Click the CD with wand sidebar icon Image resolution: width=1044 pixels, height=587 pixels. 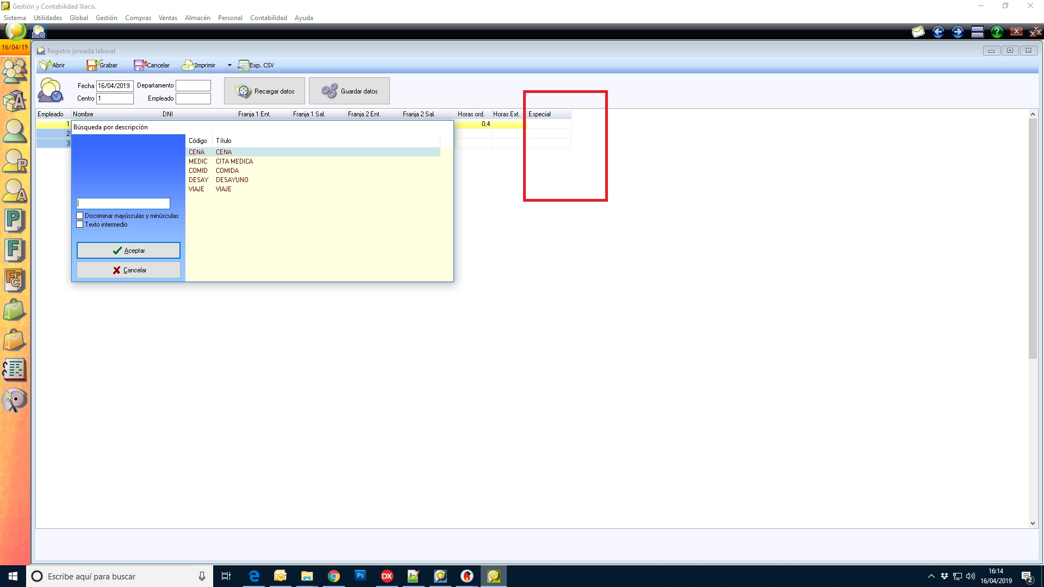15,400
